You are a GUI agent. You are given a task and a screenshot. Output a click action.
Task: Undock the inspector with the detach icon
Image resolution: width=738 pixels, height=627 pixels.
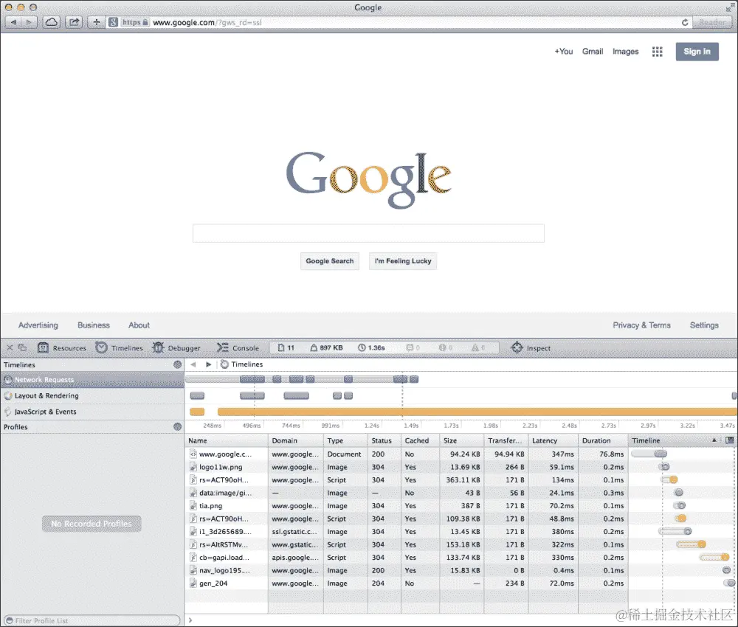(22, 348)
